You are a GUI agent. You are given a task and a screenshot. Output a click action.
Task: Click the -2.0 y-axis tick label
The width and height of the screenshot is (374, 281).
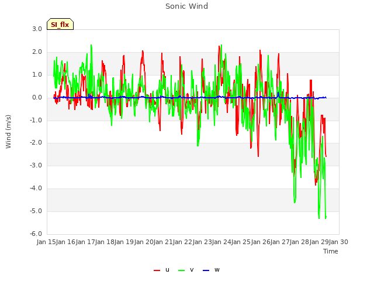coord(36,143)
